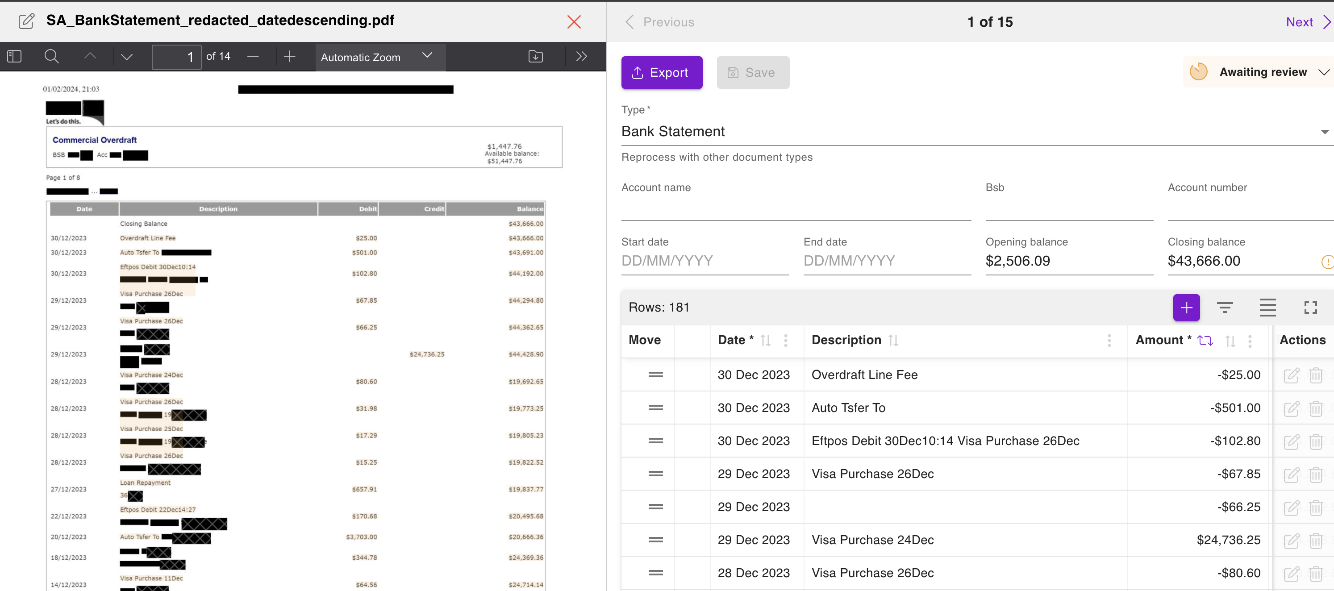The width and height of the screenshot is (1334, 591).
Task: Go to Next document
Action: [1308, 22]
